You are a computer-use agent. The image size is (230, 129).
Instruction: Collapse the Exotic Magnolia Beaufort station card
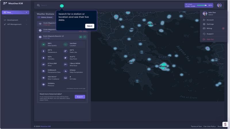click(x=85, y=37)
